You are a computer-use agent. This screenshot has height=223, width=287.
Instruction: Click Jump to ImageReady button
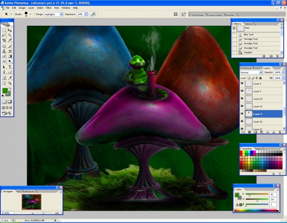(7, 113)
